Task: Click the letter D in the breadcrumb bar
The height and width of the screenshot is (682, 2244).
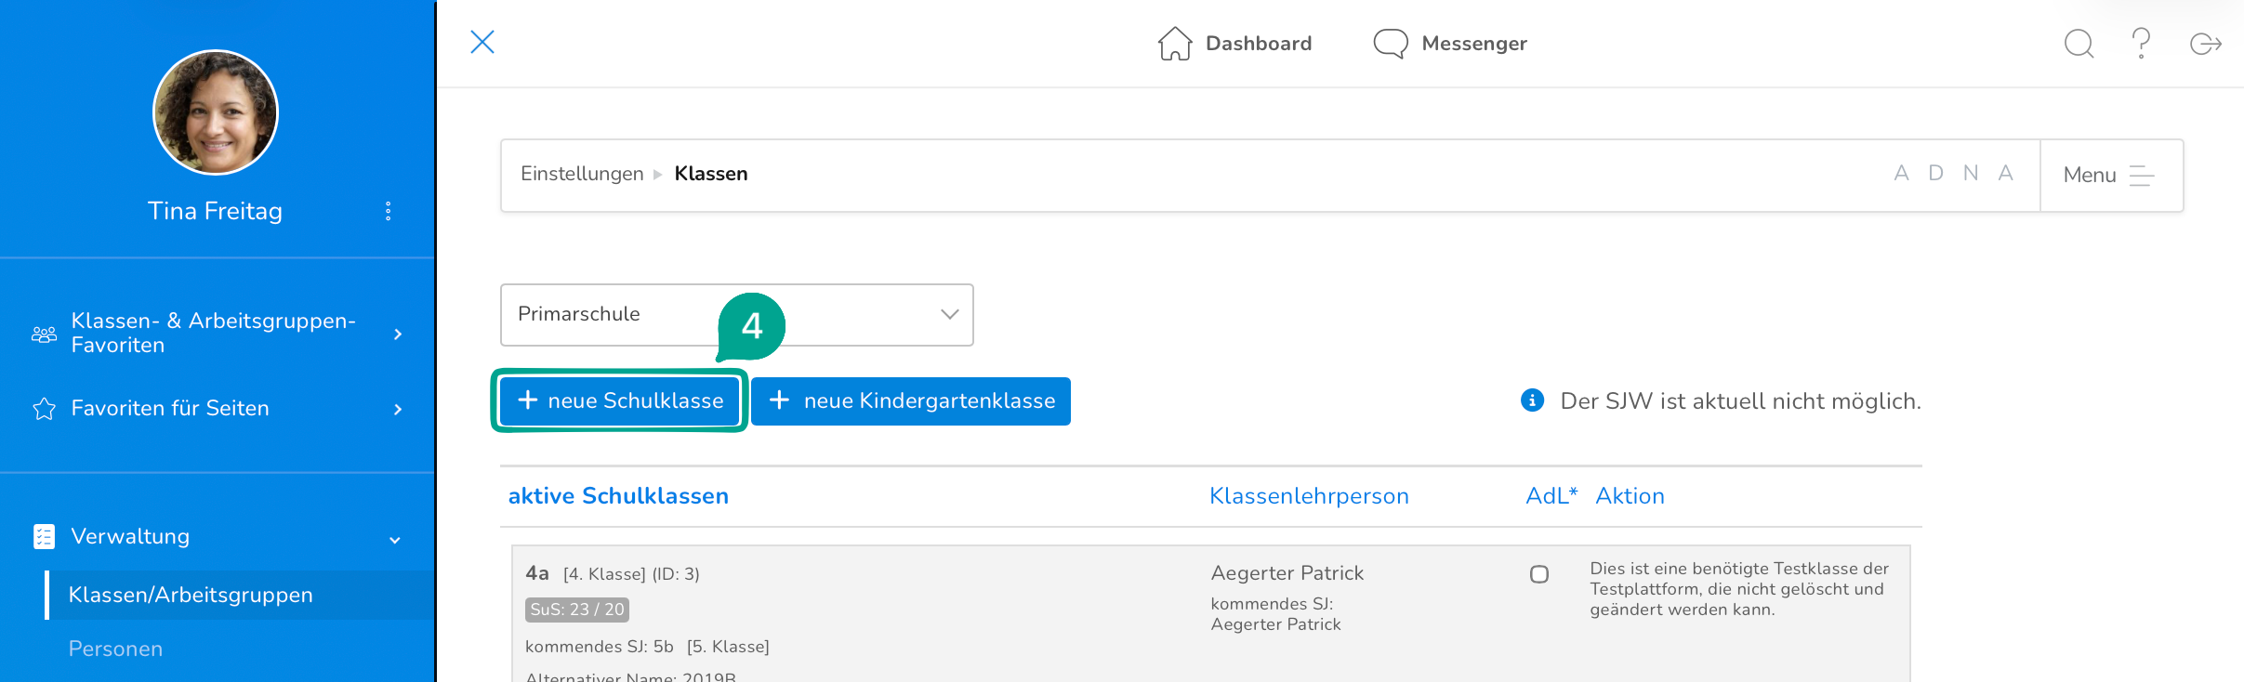Action: pyautogui.click(x=1935, y=174)
